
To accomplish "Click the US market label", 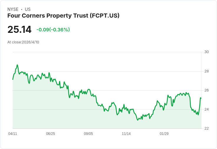I will click(x=28, y=9).
